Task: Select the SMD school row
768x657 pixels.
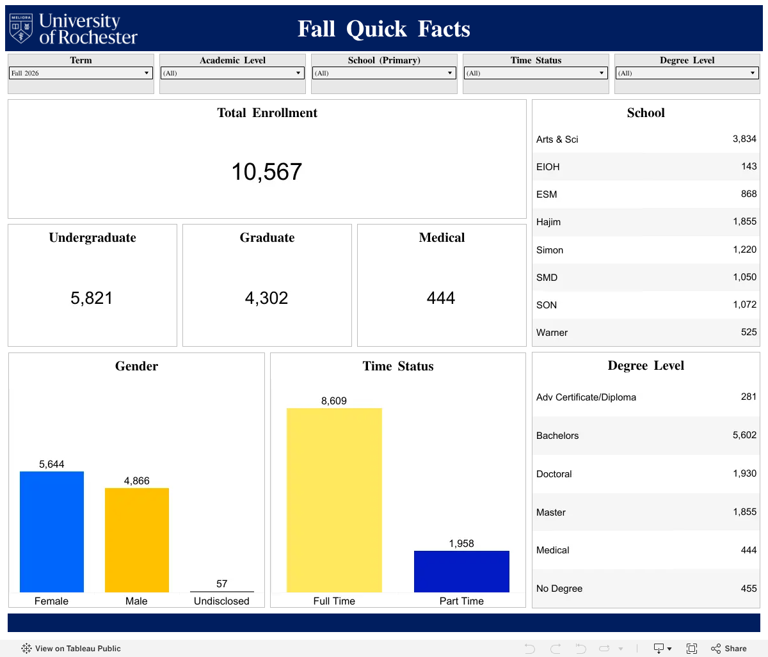Action: click(x=646, y=277)
